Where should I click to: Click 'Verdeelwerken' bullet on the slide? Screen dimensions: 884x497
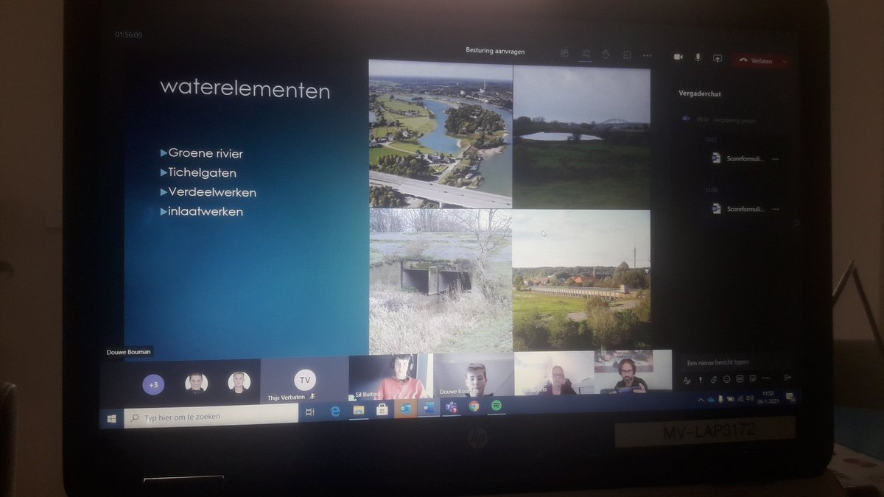click(x=212, y=192)
